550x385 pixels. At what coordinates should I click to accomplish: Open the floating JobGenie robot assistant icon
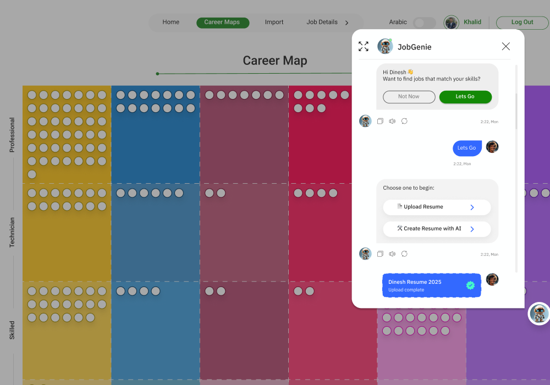pyautogui.click(x=538, y=313)
